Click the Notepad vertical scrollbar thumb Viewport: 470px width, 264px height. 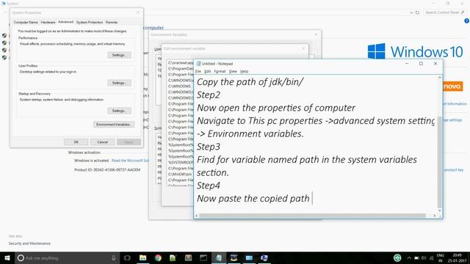pos(439,161)
